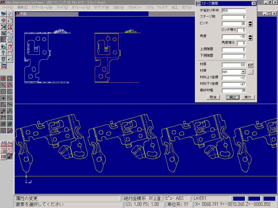Click the 最終材幅 input field
The height and width of the screenshot is (208, 278).
[x=234, y=91]
